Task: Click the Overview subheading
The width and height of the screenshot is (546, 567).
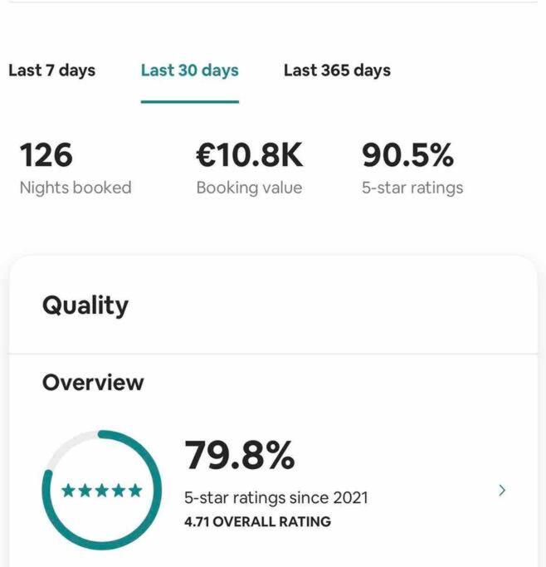Action: point(93,383)
